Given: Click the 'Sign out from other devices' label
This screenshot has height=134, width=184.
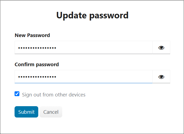Looking at the screenshot, I should [54, 95].
